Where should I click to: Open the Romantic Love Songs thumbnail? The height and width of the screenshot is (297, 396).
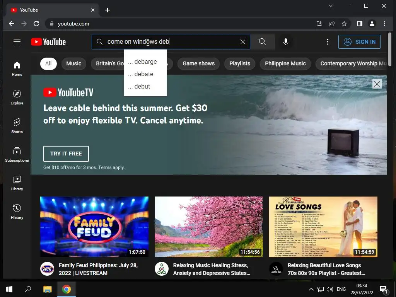pos(323,227)
